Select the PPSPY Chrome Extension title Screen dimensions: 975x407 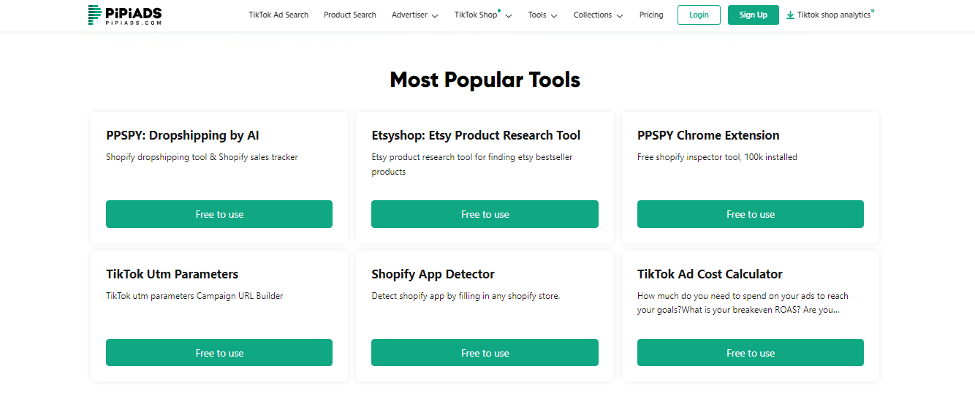(708, 135)
